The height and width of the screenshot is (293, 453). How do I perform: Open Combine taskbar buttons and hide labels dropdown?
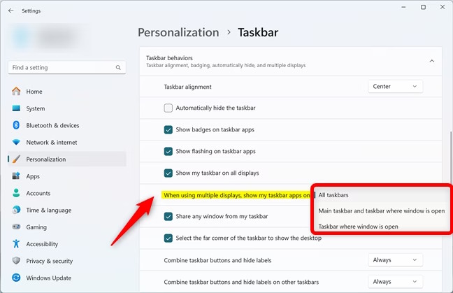point(395,260)
